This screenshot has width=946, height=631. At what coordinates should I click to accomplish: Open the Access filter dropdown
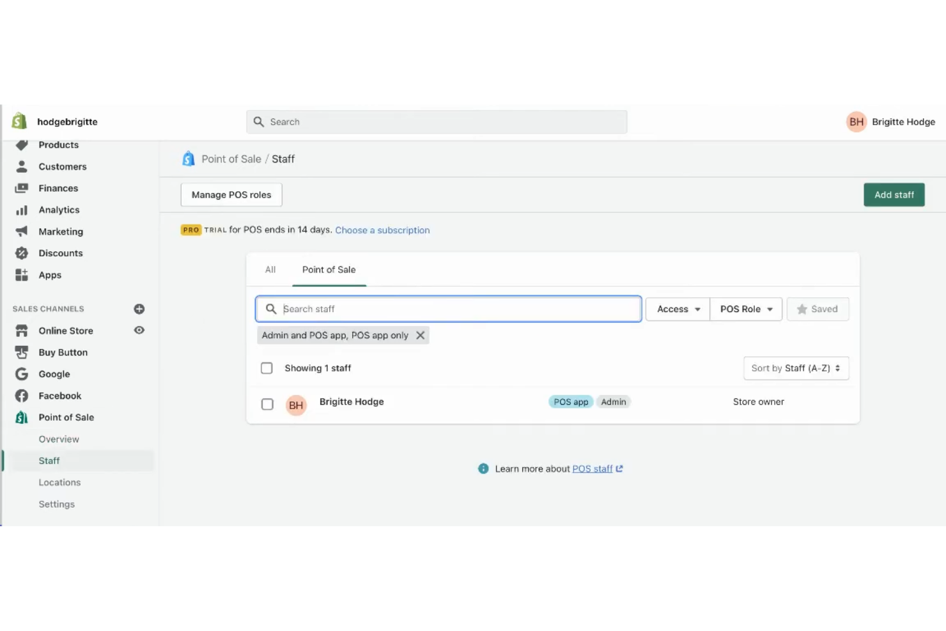678,309
